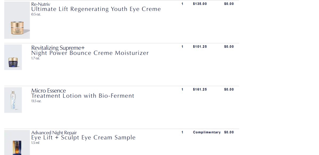The height and width of the screenshot is (155, 319).
Task: Click the Complimentary price label
Action: [207, 132]
